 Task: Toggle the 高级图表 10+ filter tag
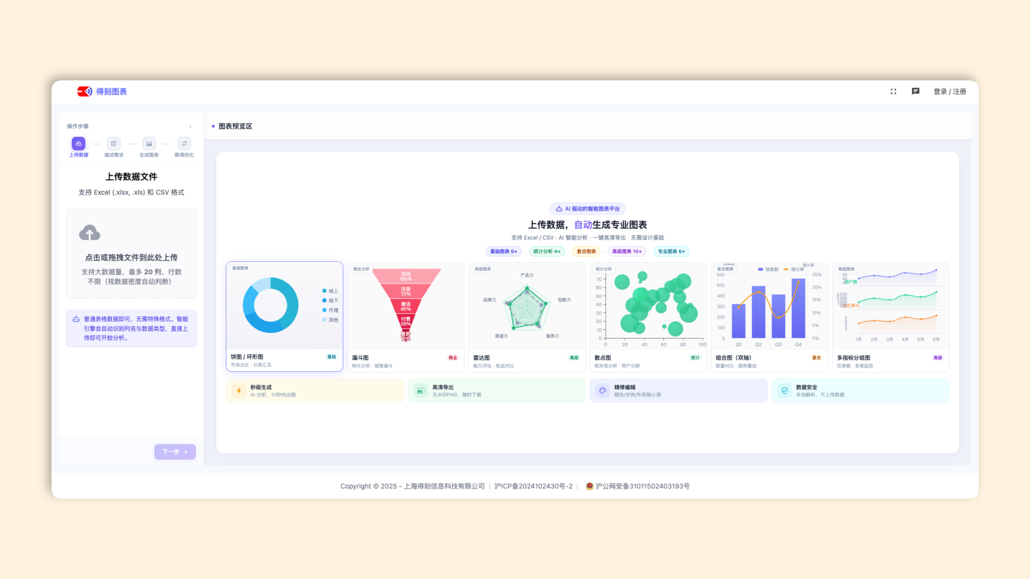[x=626, y=251]
